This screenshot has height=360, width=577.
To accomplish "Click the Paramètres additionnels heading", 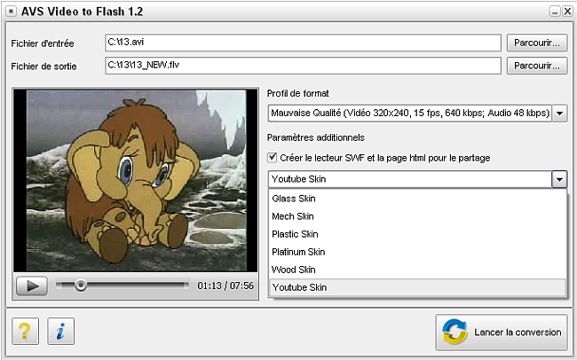I will tap(316, 137).
